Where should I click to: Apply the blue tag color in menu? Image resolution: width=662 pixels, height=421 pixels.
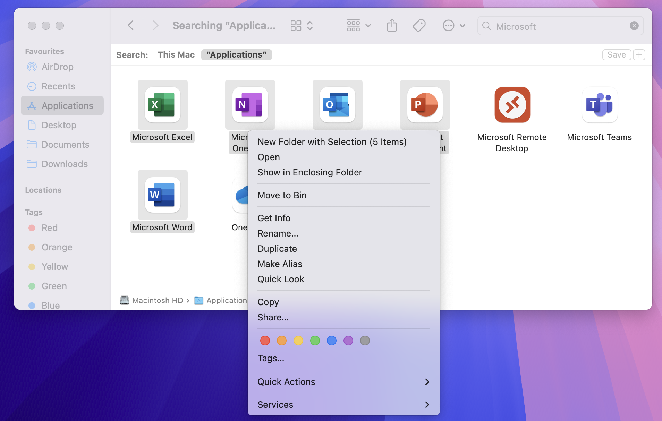pos(332,341)
